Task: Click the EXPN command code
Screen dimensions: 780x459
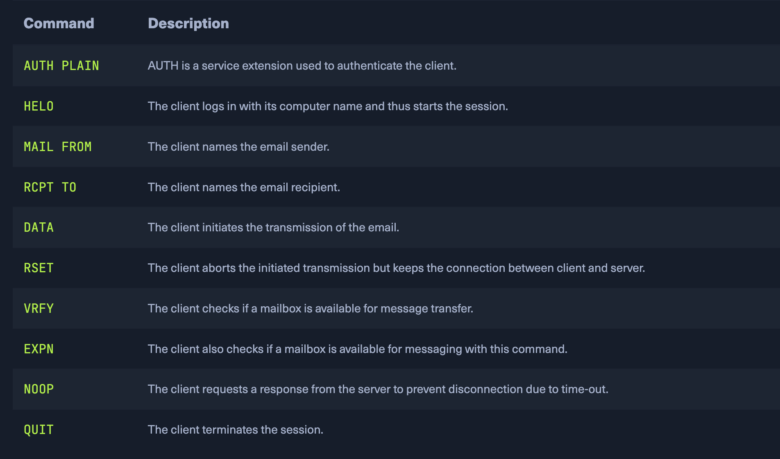Action: pyautogui.click(x=39, y=349)
